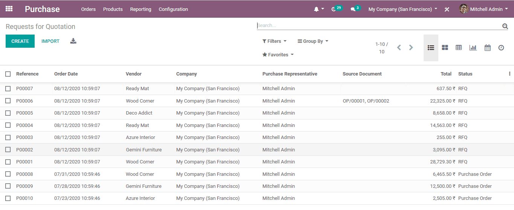Image resolution: width=514 pixels, height=210 pixels.
Task: Click total 28,729.30 ₹ cell
Action: tap(443, 162)
